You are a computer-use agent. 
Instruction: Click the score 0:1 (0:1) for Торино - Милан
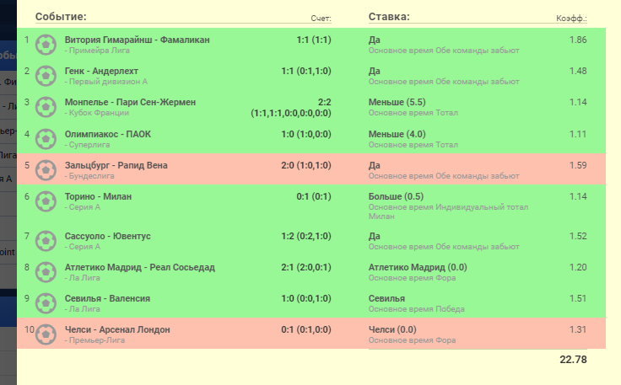(x=314, y=197)
